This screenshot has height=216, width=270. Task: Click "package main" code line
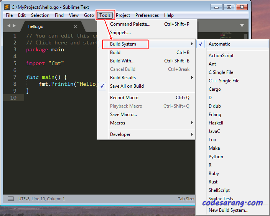pos(45,50)
